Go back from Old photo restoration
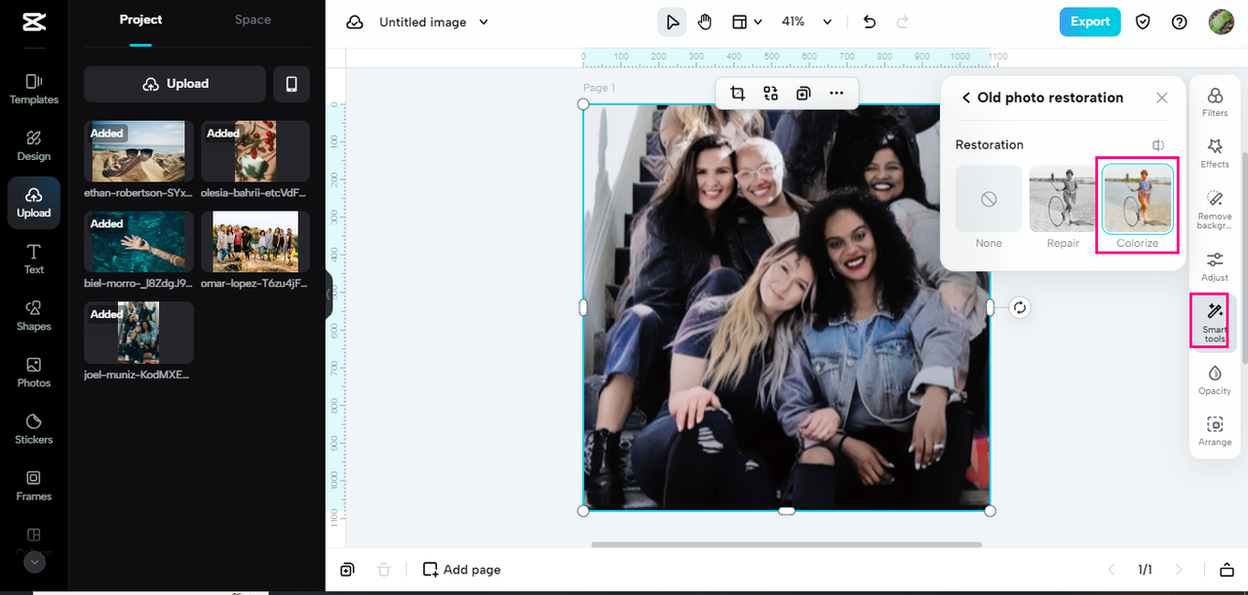1248x595 pixels. (x=965, y=98)
